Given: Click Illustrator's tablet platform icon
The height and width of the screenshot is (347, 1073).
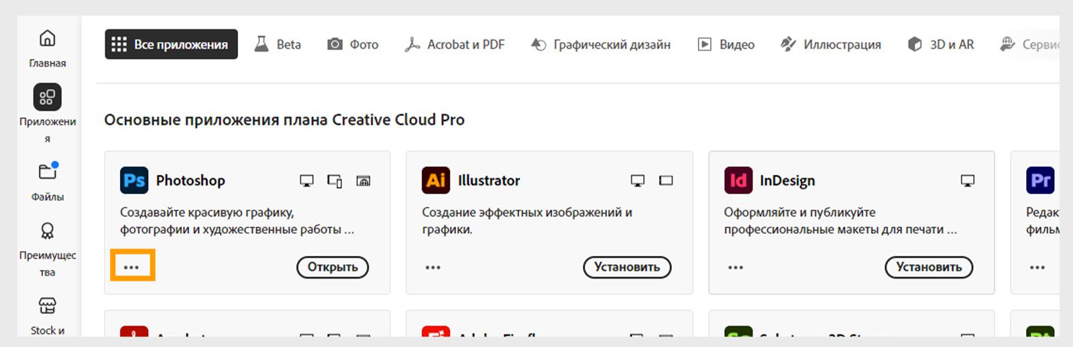Looking at the screenshot, I should coord(666,180).
